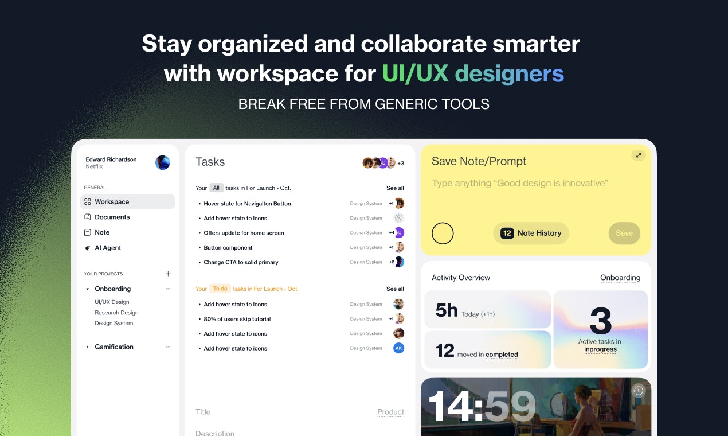Image resolution: width=728 pixels, height=436 pixels.
Task: Open UI/UX Design sub-project
Action: coord(112,302)
